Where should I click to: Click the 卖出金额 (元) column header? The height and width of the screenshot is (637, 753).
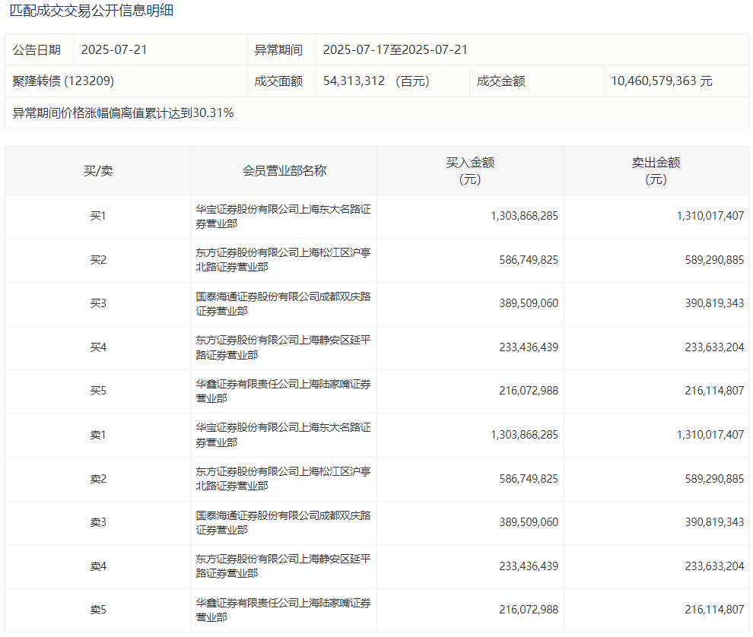pyautogui.click(x=656, y=171)
